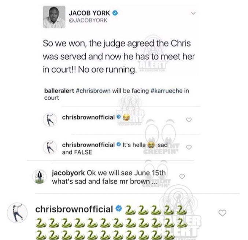Open the #chrisbrown hashtag
This screenshot has height=240, width=248.
coord(93,91)
